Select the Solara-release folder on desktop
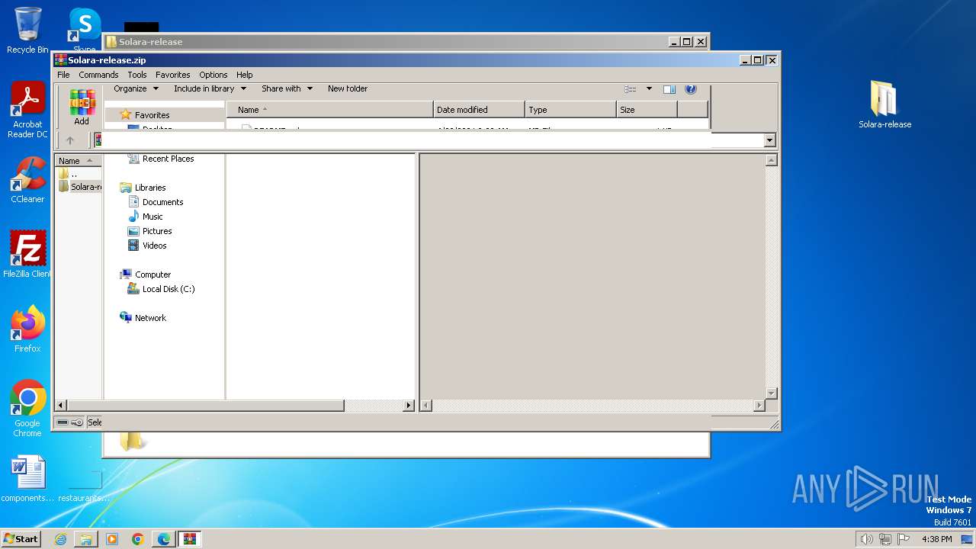976x549 pixels. pos(884,104)
